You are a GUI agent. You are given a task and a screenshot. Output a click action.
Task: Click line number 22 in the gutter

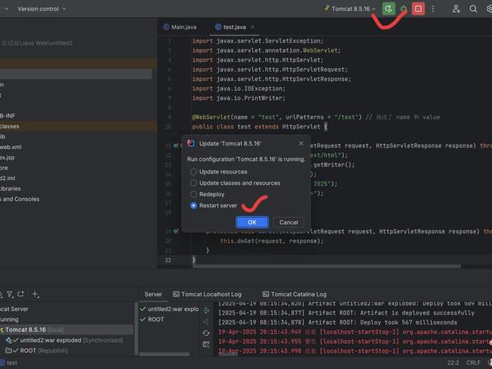pos(168,260)
